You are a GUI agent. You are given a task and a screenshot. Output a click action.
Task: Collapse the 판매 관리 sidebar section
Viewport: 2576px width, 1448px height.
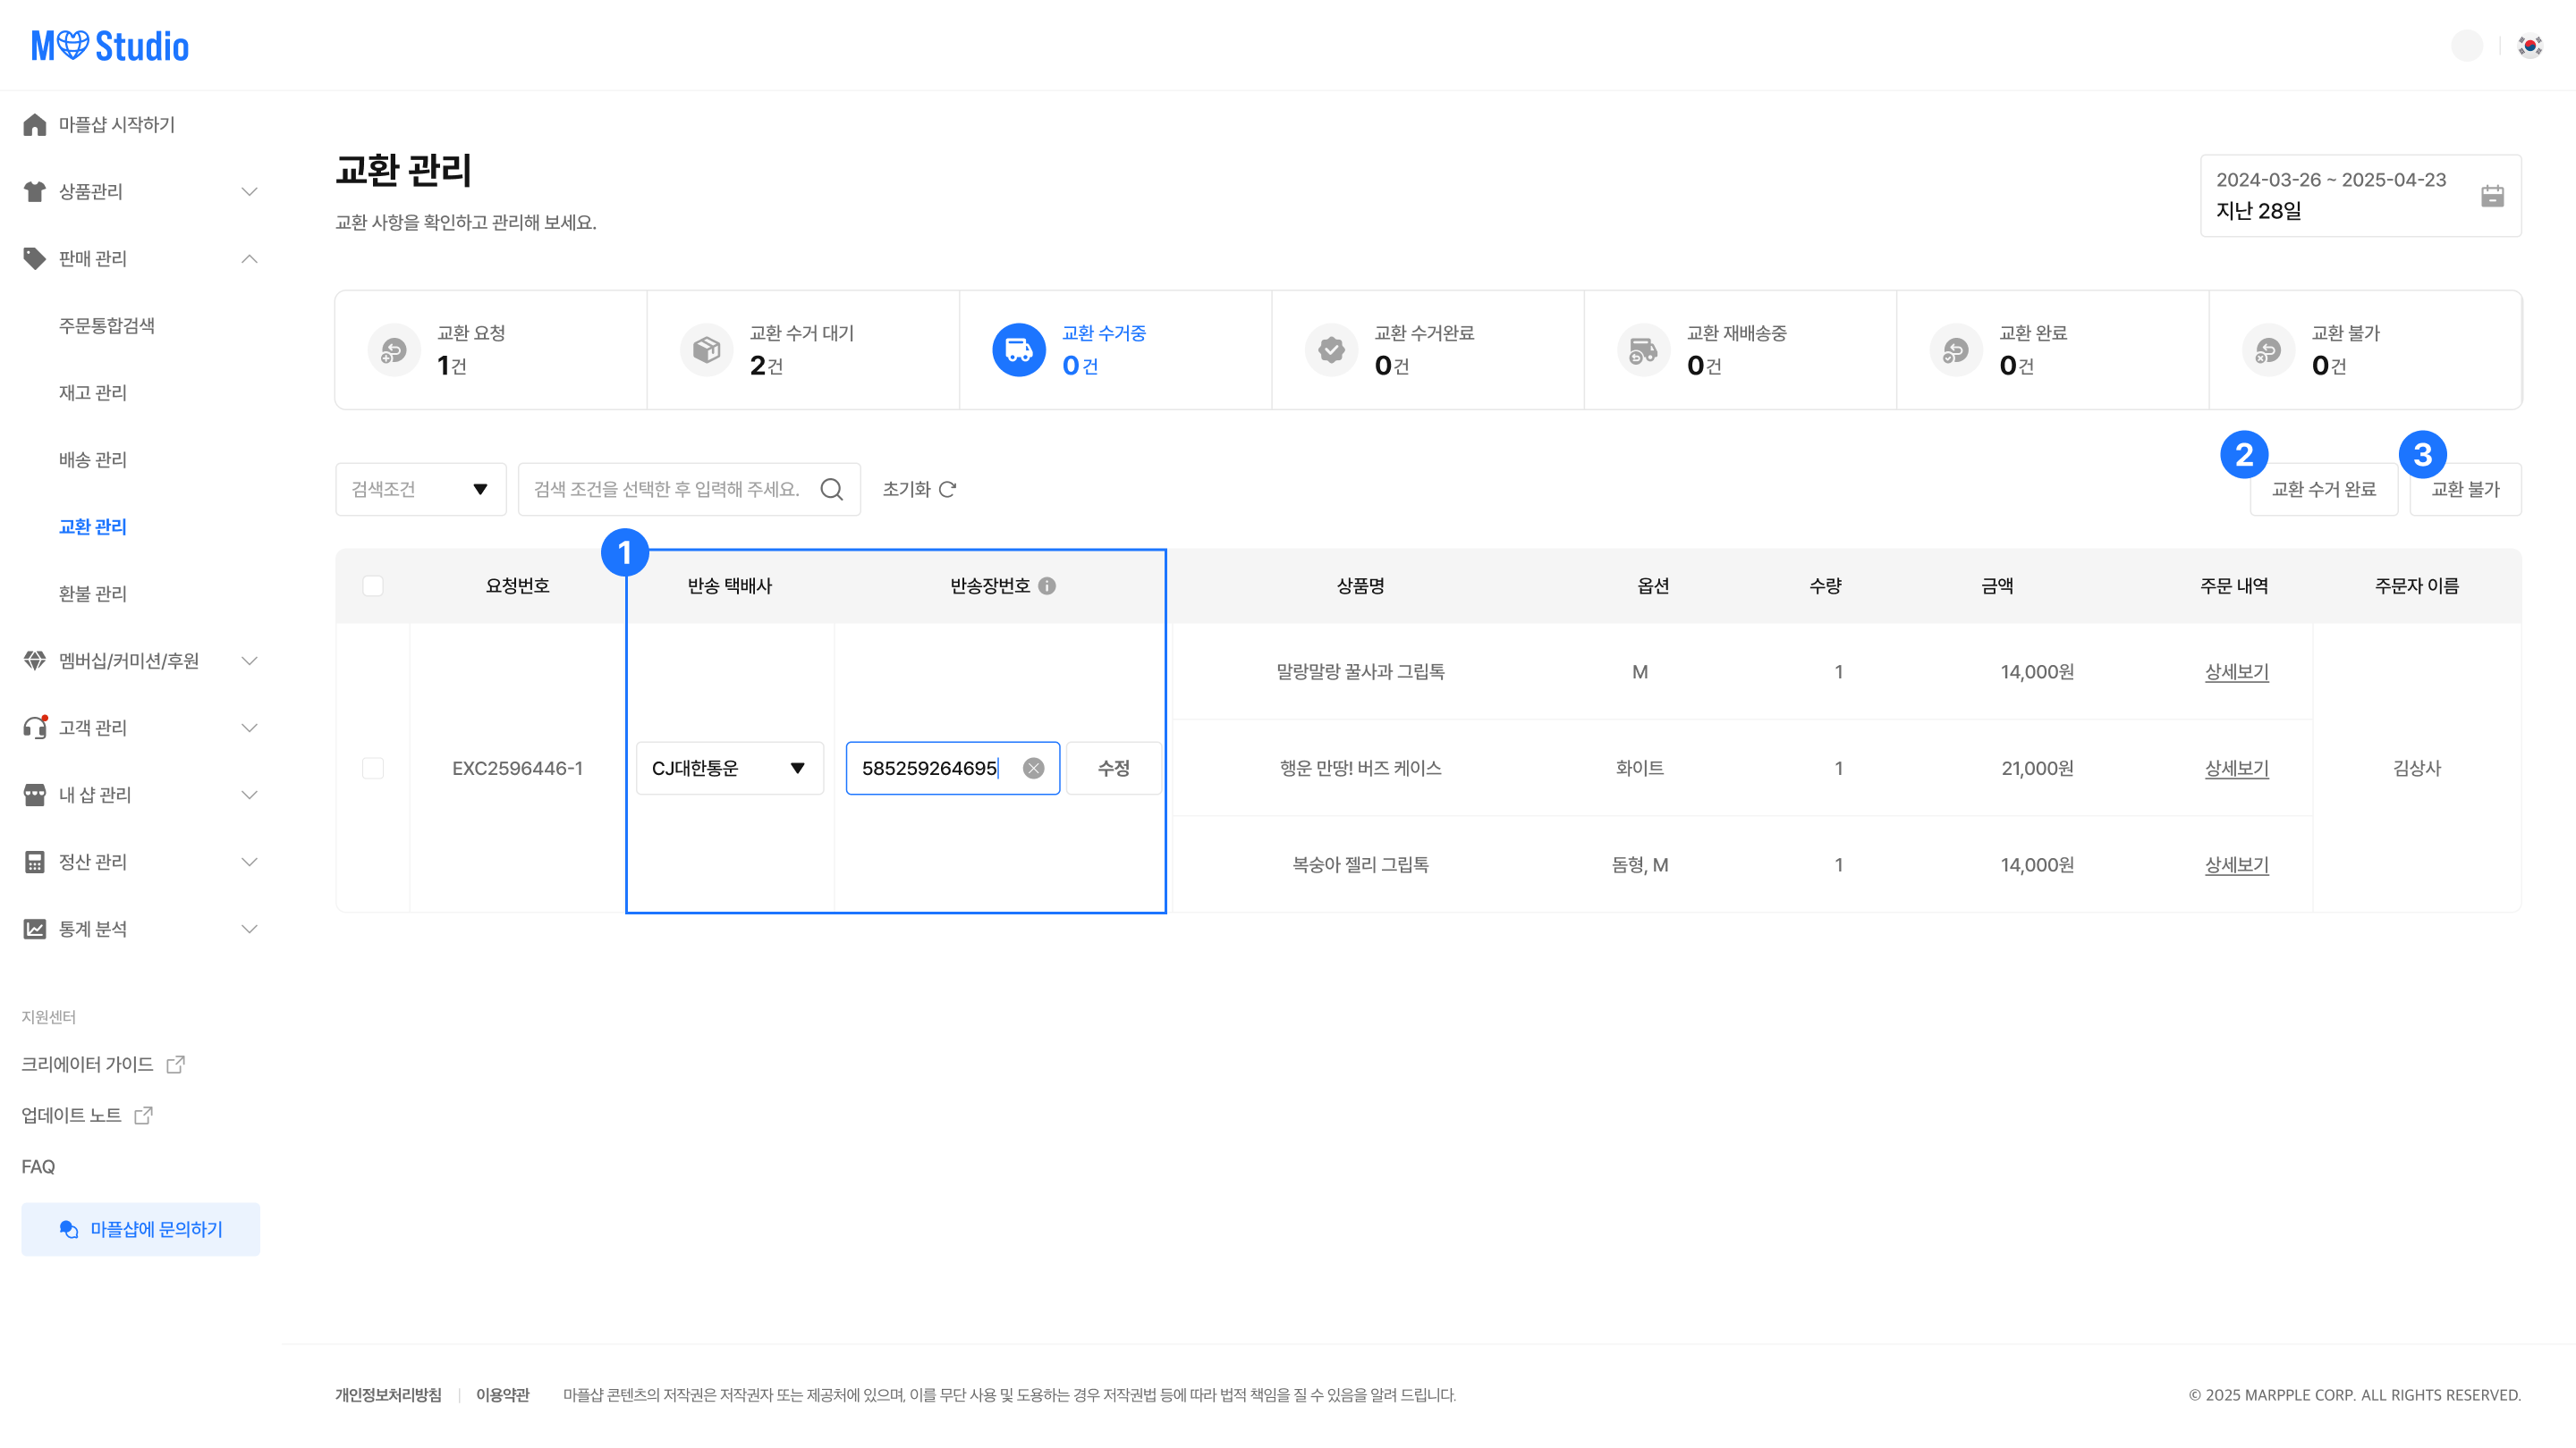(x=249, y=259)
